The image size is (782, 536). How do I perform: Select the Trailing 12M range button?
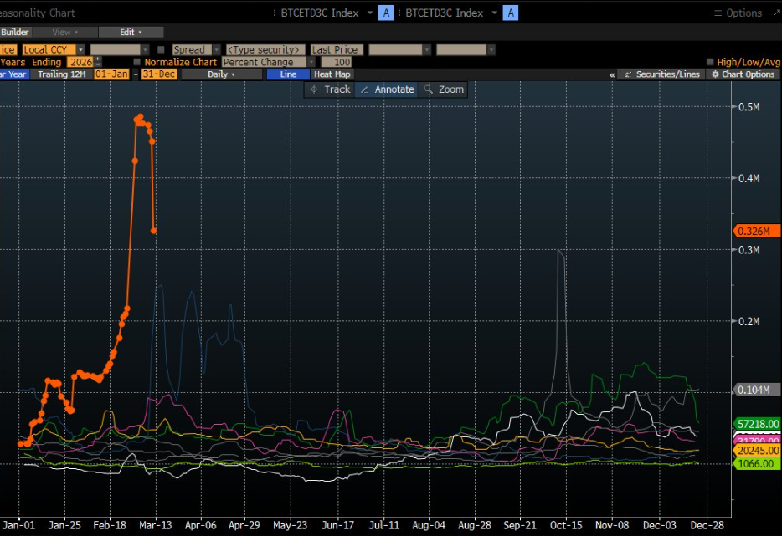(x=62, y=74)
